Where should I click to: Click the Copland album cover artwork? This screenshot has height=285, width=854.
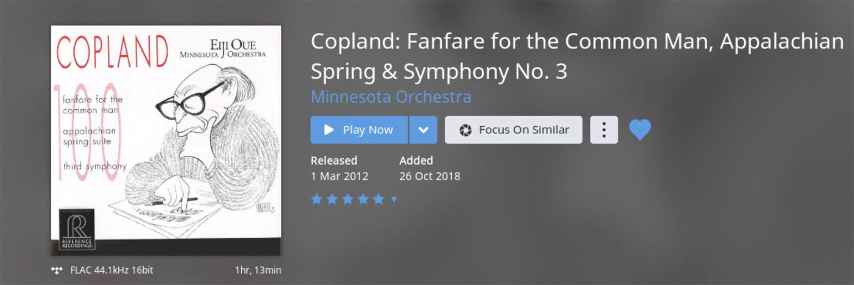[166, 140]
